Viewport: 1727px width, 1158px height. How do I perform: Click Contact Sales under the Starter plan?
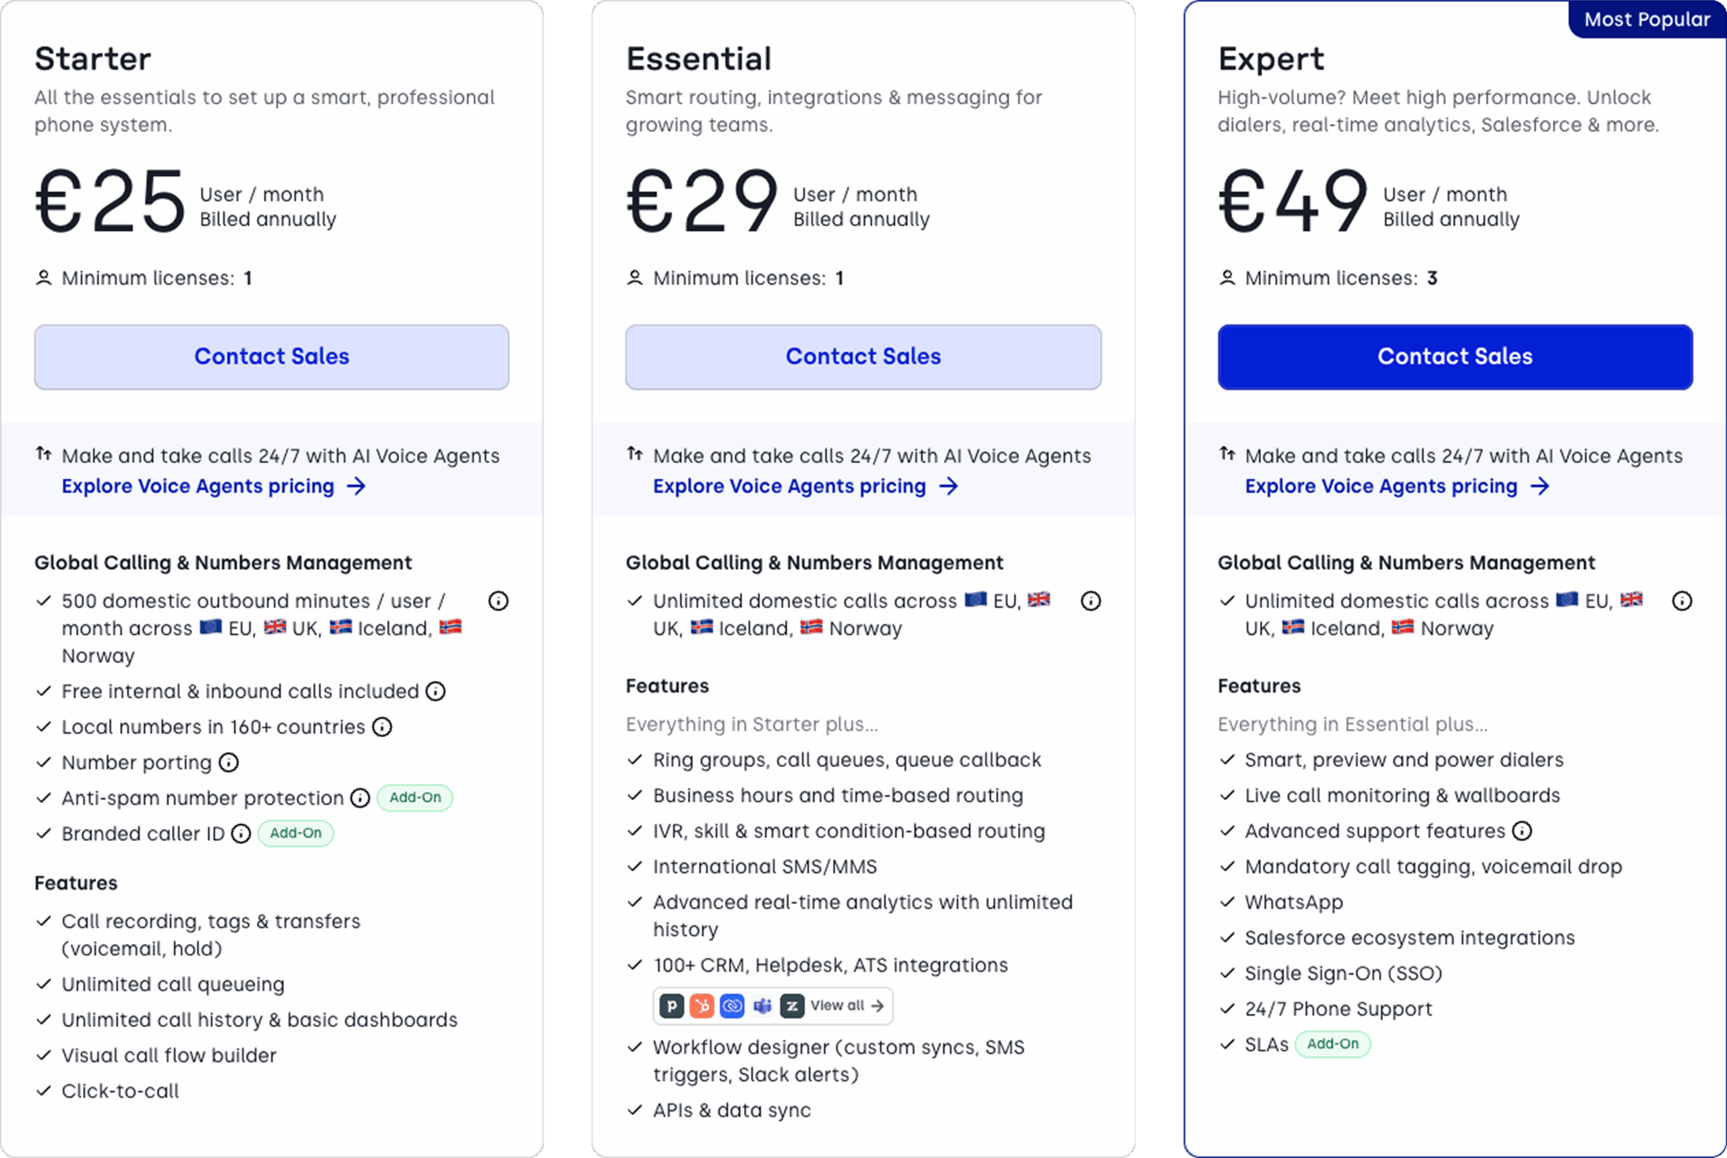click(x=272, y=357)
